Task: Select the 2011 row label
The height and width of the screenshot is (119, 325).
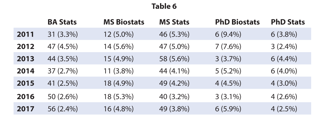Action: [25, 34]
